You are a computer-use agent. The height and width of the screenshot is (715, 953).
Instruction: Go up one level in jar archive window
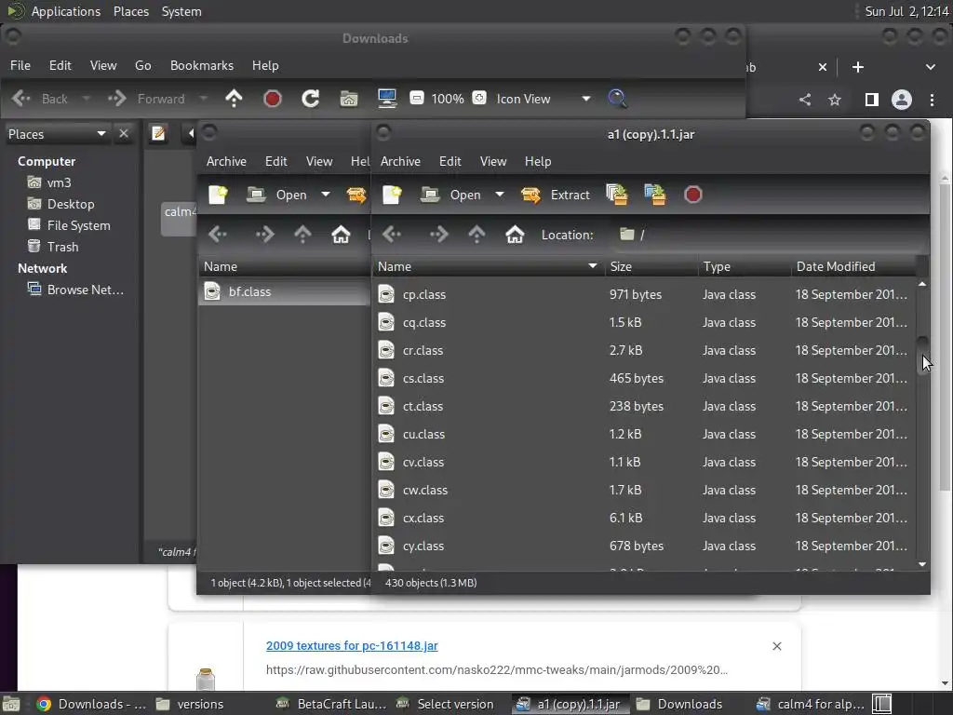click(x=476, y=234)
